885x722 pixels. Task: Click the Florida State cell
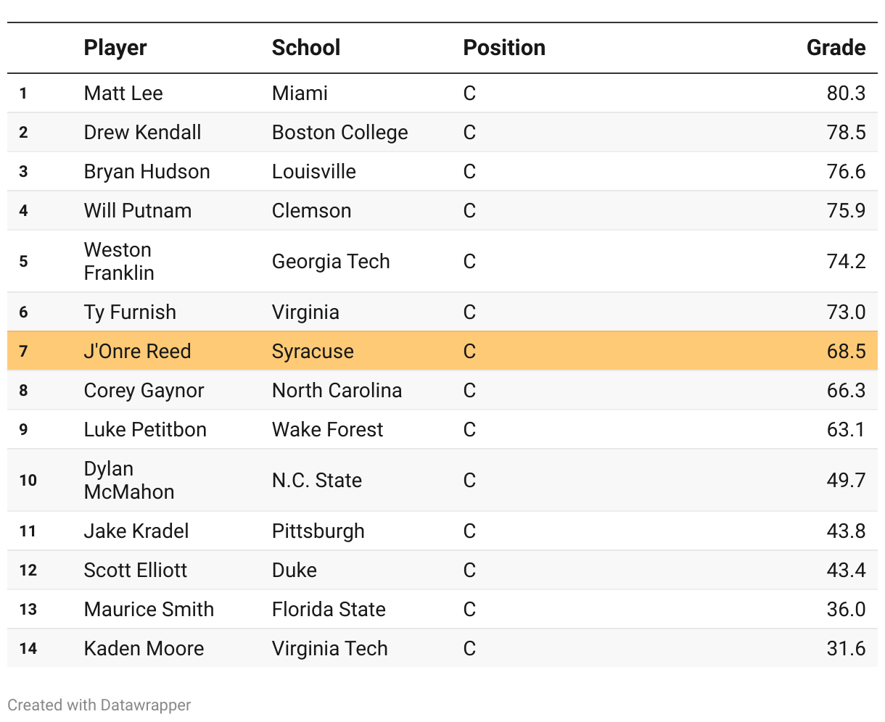[x=329, y=610]
